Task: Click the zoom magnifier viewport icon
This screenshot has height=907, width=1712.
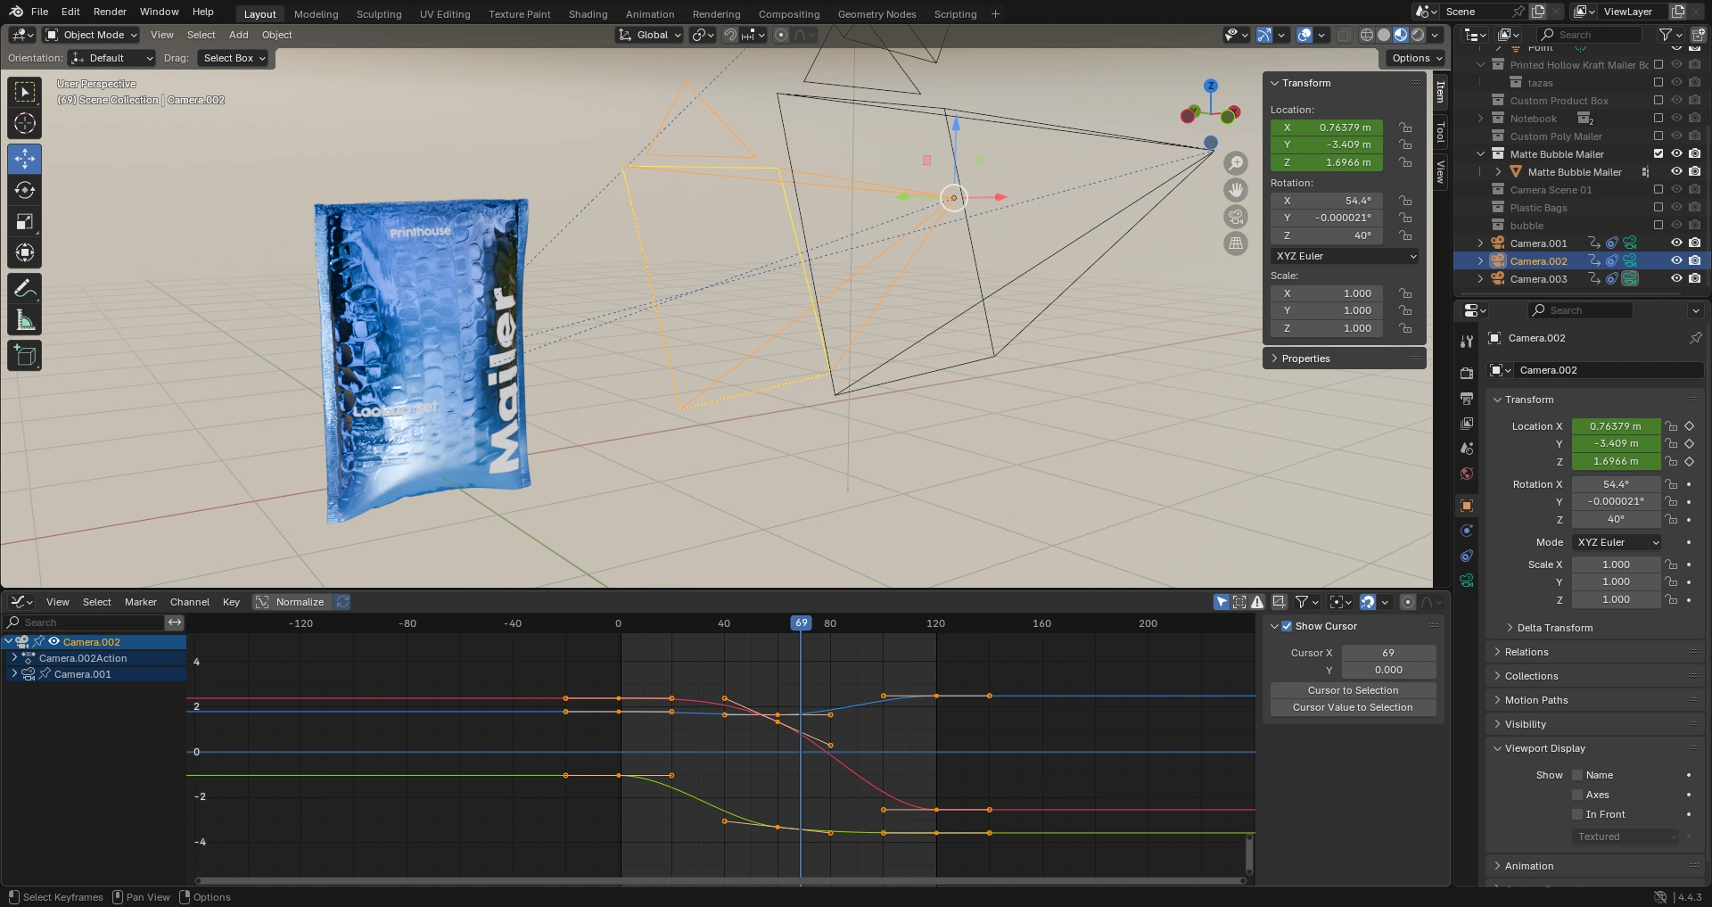Action: pos(1235,163)
